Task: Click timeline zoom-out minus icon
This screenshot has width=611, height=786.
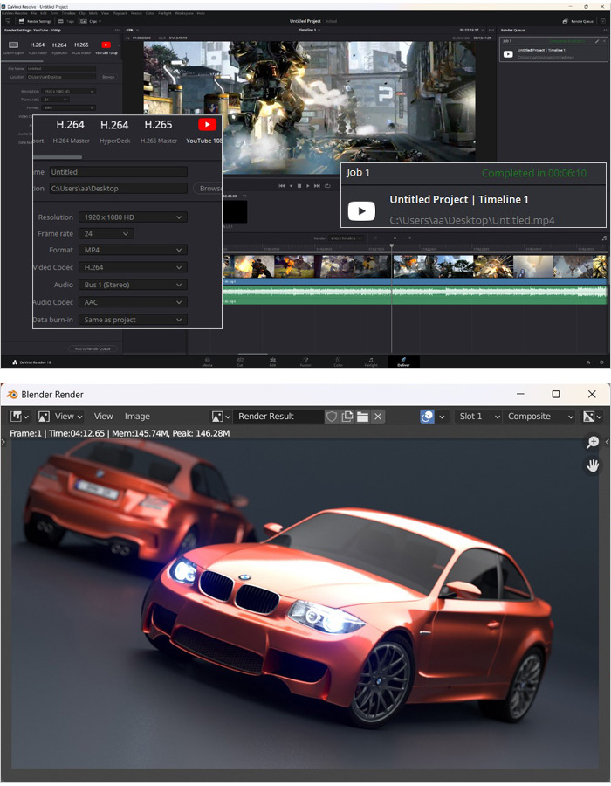Action: pos(375,238)
